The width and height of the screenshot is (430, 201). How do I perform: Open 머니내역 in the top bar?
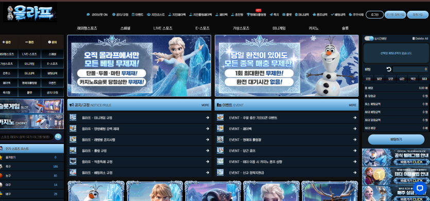tap(302, 15)
